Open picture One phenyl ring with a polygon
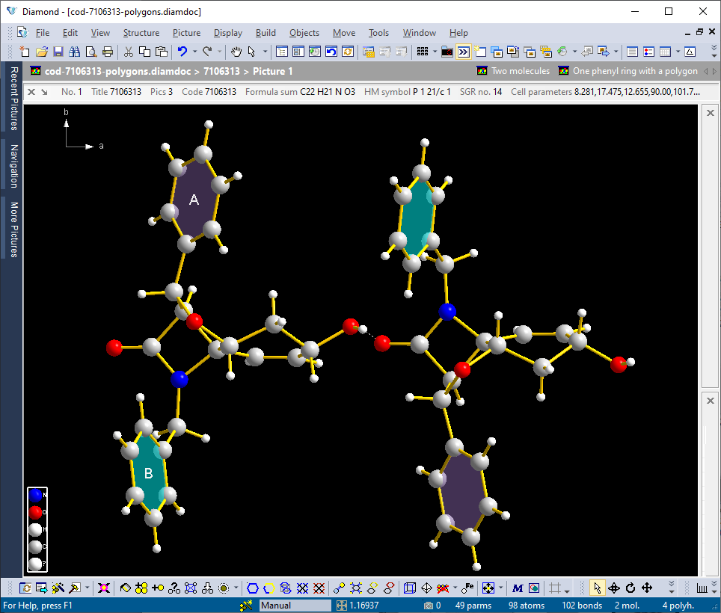Viewport: 721px width, 613px height. point(636,70)
